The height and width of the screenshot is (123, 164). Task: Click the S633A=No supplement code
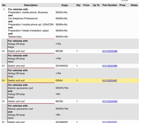(61, 12)
